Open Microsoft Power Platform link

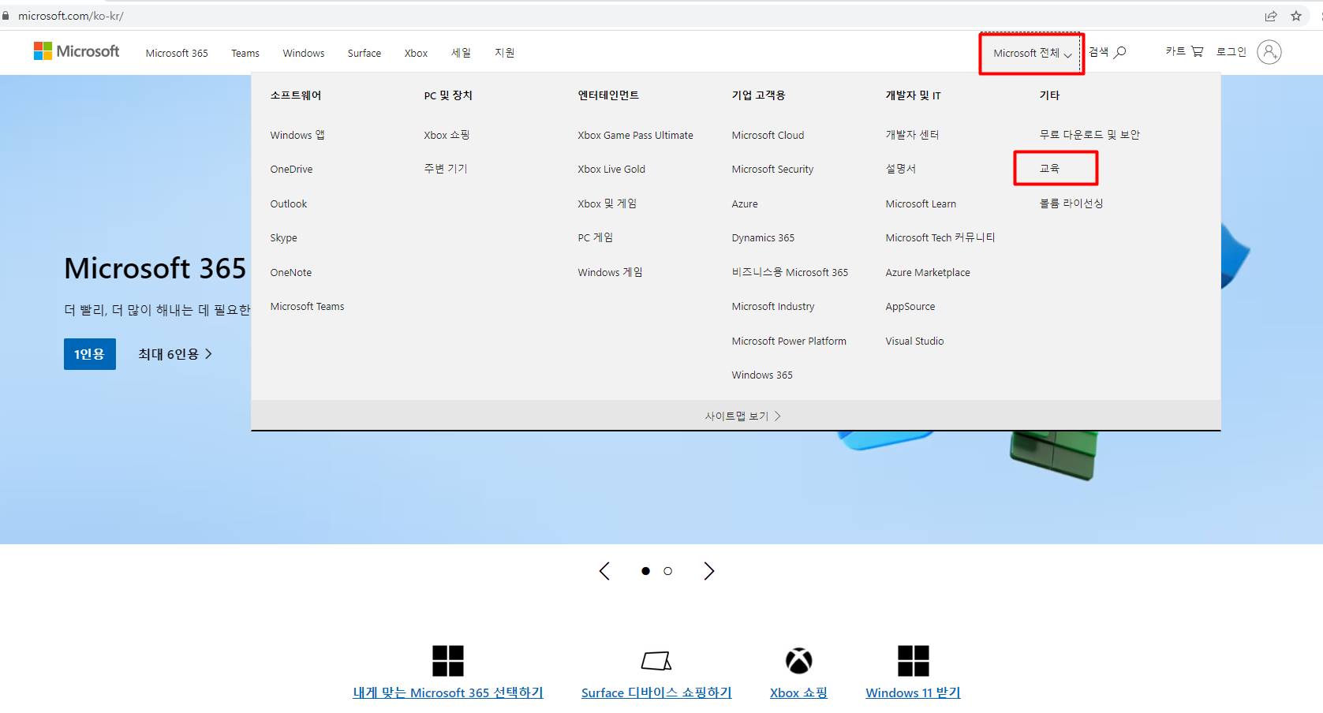coord(789,341)
